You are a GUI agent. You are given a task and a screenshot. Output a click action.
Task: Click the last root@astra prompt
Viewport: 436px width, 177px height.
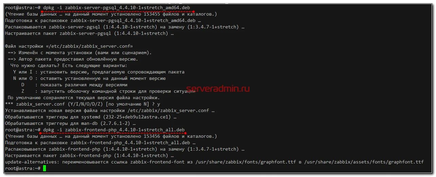pos(23,169)
